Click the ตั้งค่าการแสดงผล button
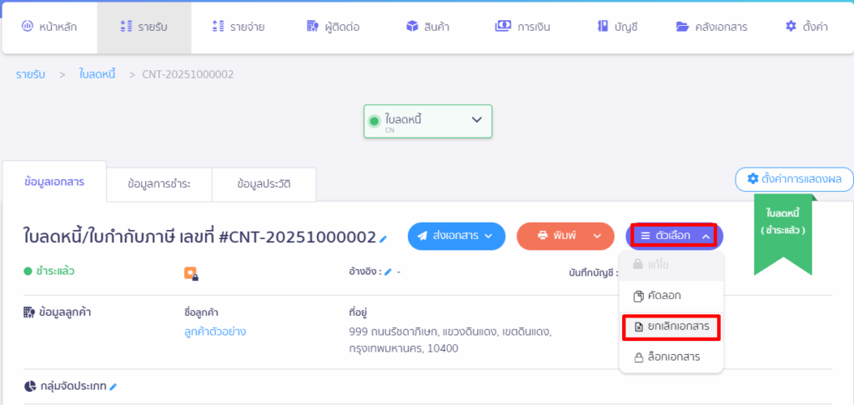The width and height of the screenshot is (854, 405). point(794,178)
